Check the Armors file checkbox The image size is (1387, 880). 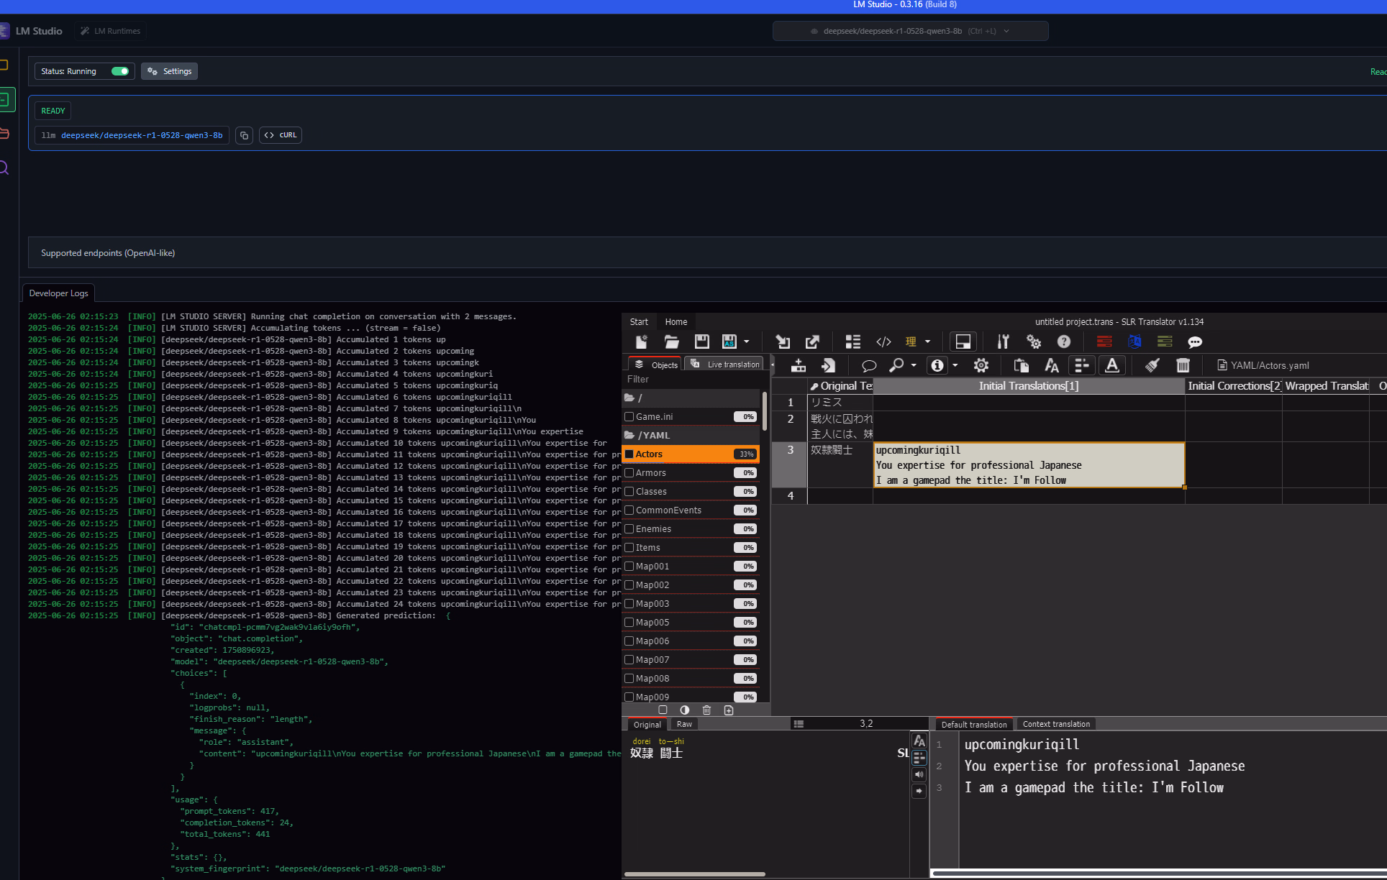tap(629, 472)
